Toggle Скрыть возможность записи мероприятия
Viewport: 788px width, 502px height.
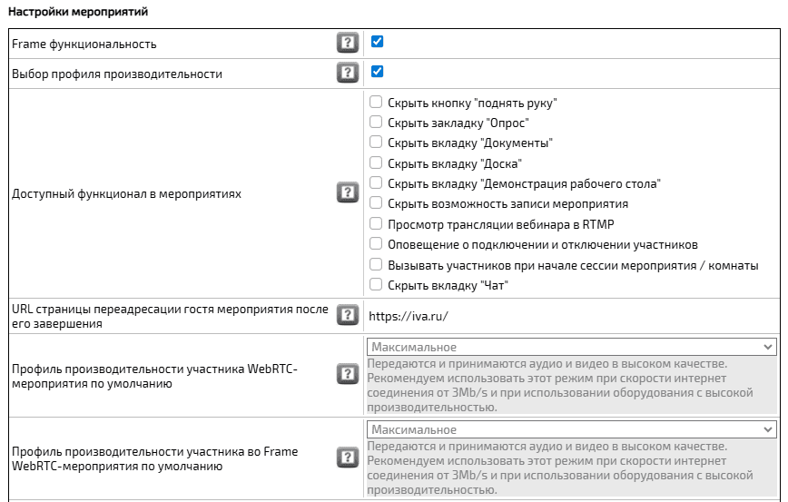coord(376,203)
